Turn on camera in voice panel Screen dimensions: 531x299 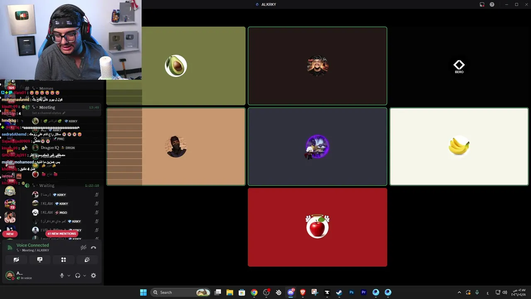coord(16,260)
